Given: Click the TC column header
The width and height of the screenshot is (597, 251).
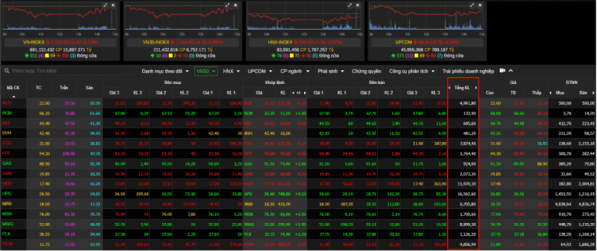Looking at the screenshot, I should tap(39, 88).
